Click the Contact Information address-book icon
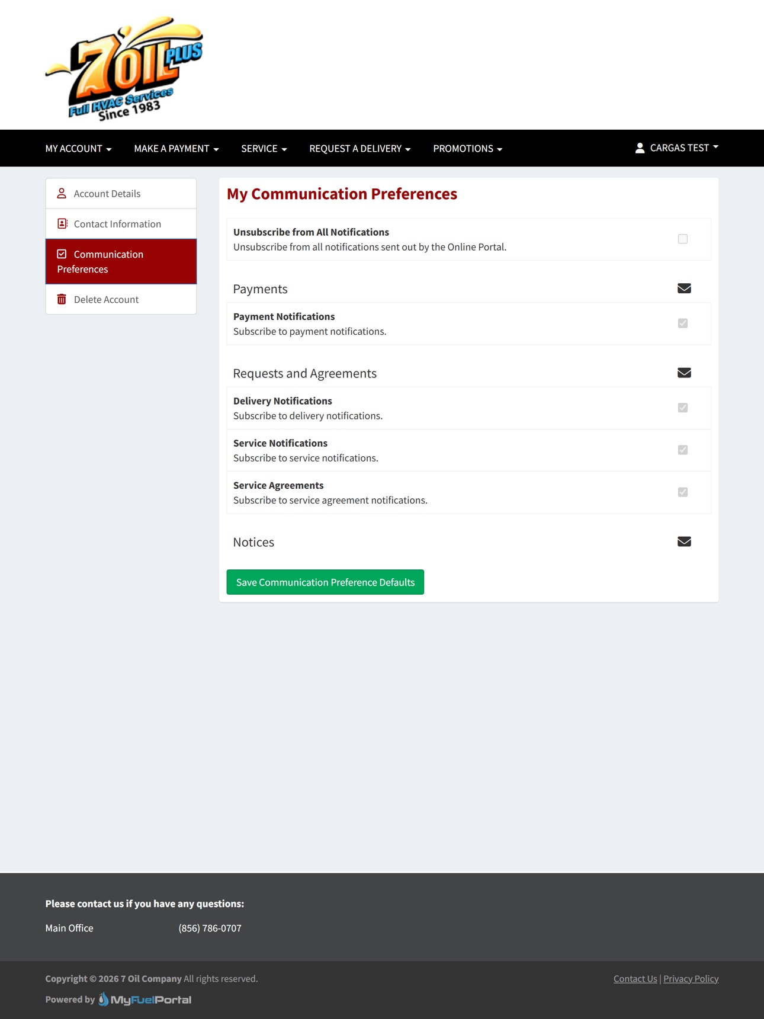764x1019 pixels. [x=62, y=223]
